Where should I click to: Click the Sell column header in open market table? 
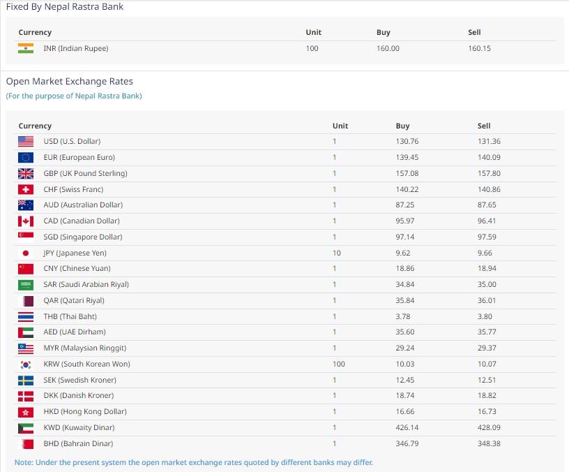coord(484,126)
